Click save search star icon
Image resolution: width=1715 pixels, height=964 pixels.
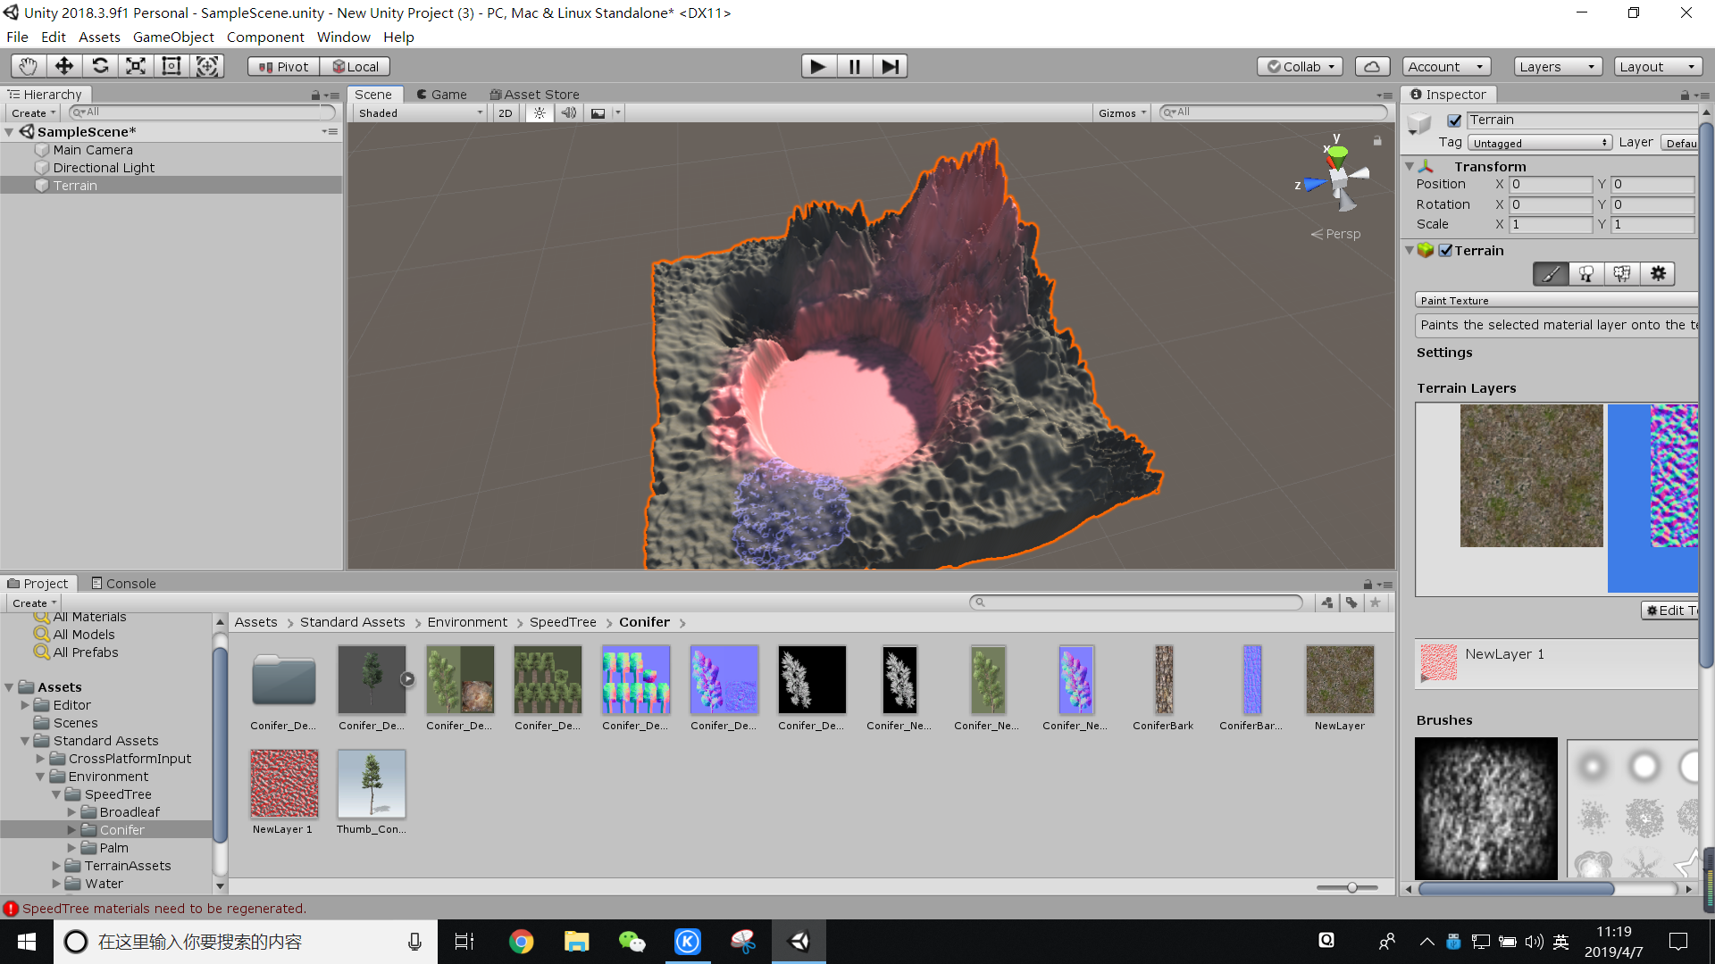pyautogui.click(x=1376, y=602)
